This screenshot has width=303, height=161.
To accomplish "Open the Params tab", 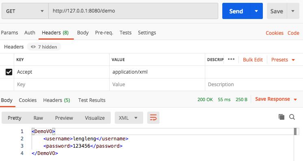I will [9, 33].
